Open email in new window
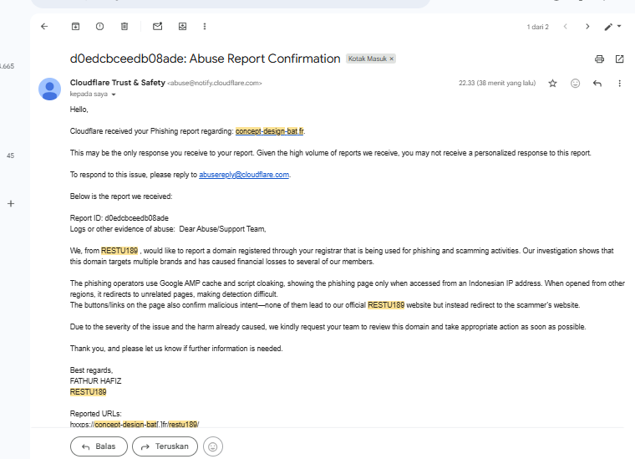Viewport: 635px width, 459px height. (620, 59)
